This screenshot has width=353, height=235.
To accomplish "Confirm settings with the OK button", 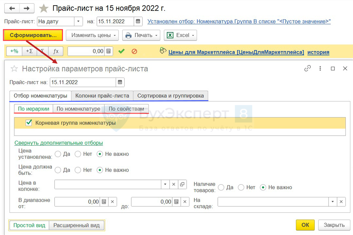I will pyautogui.click(x=305, y=225).
